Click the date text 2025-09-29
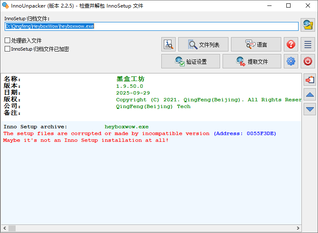Image resolution: width=318 pixels, height=233 pixels. point(133,93)
